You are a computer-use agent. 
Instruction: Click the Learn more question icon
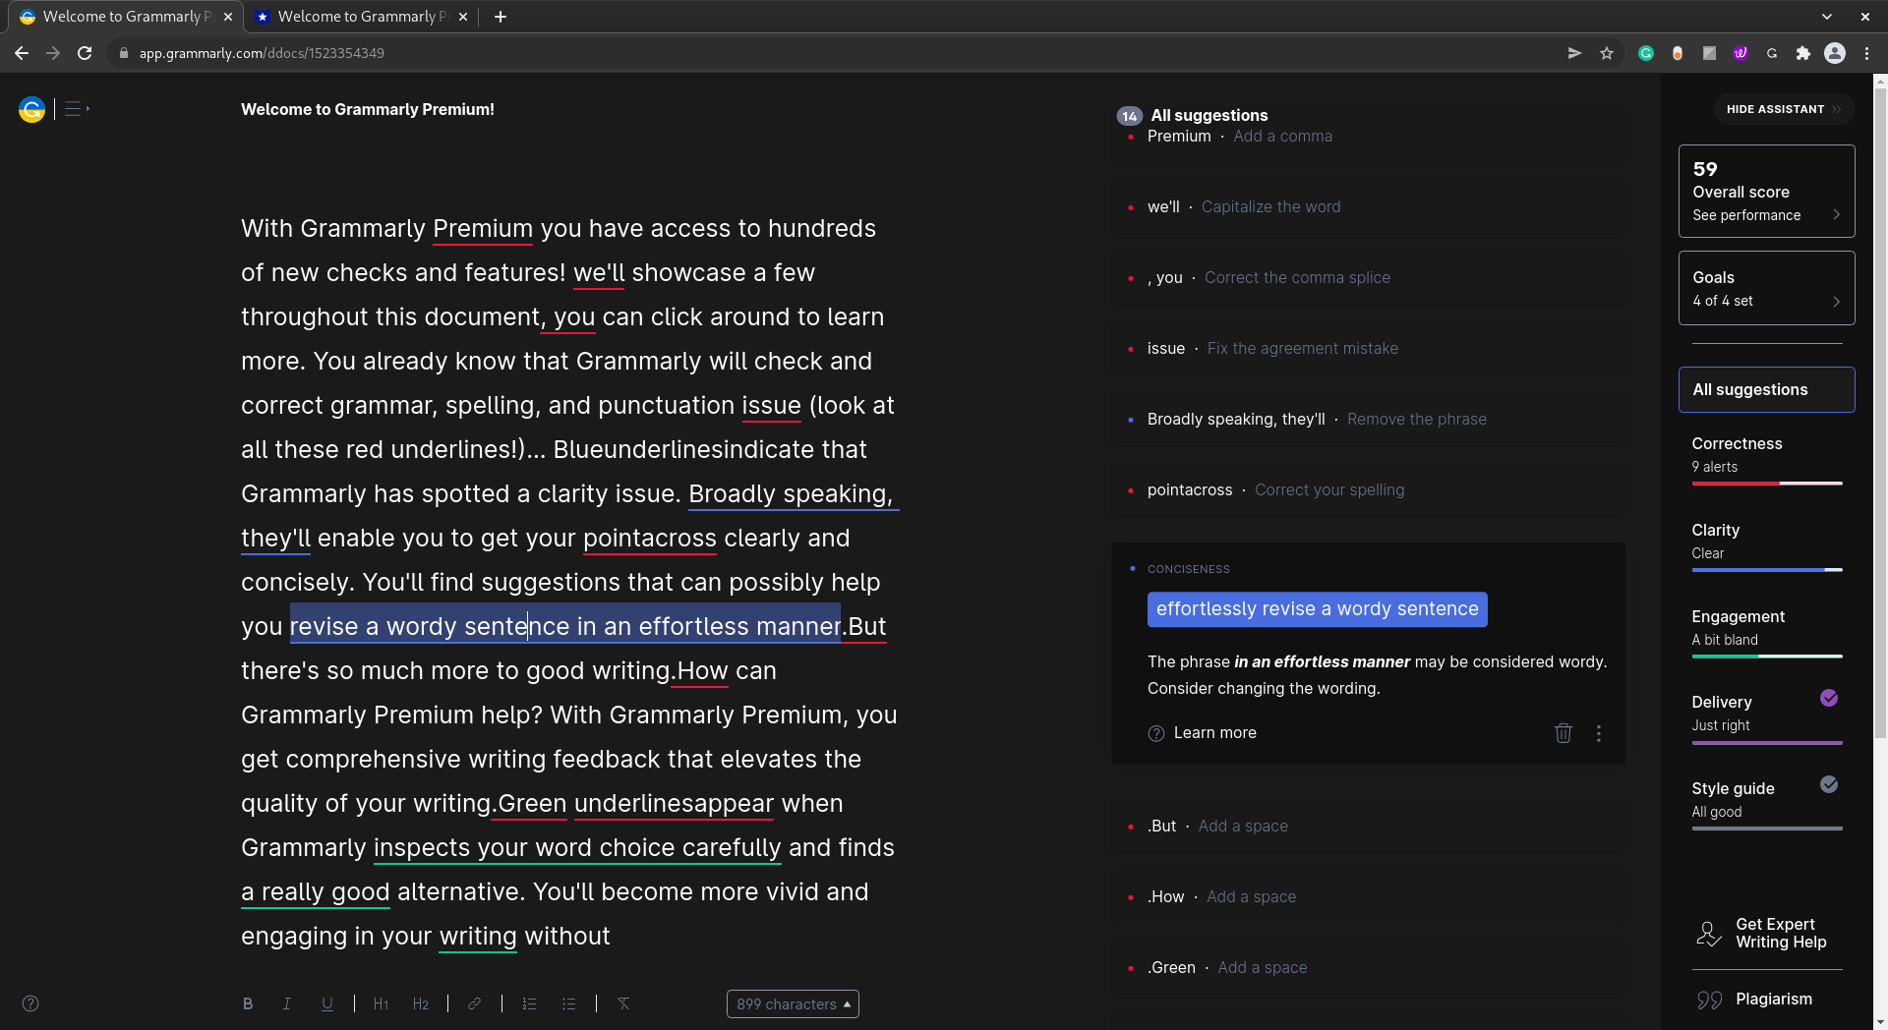[1156, 733]
